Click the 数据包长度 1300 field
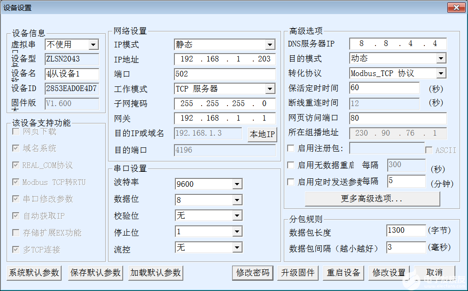The height and width of the screenshot is (291, 468). pyautogui.click(x=406, y=230)
